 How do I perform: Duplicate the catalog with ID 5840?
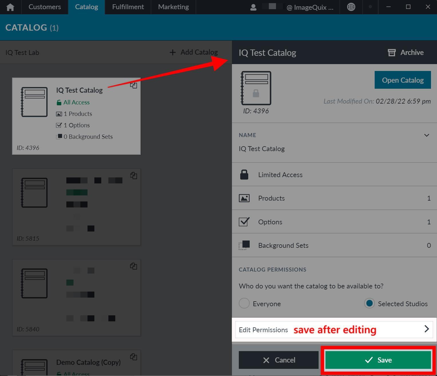pos(134,266)
